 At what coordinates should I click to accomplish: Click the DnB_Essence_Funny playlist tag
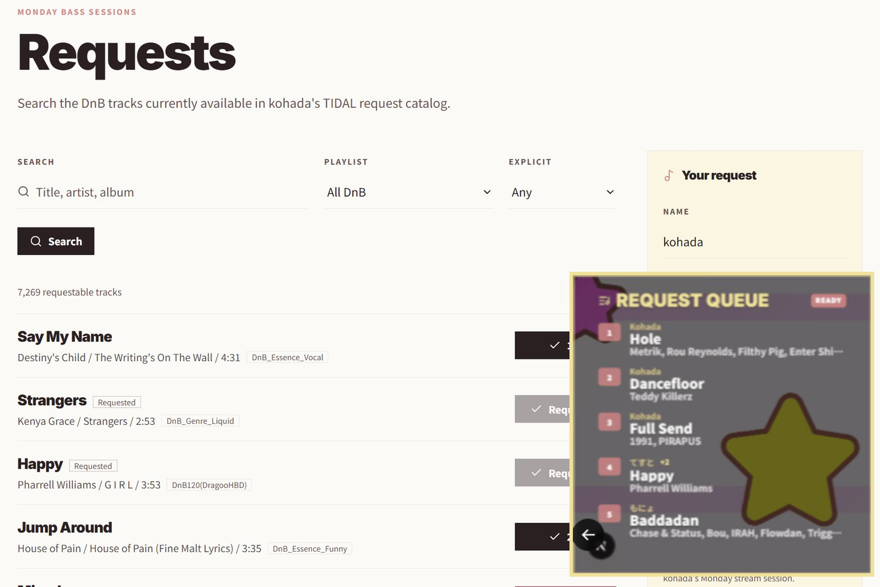(x=309, y=549)
